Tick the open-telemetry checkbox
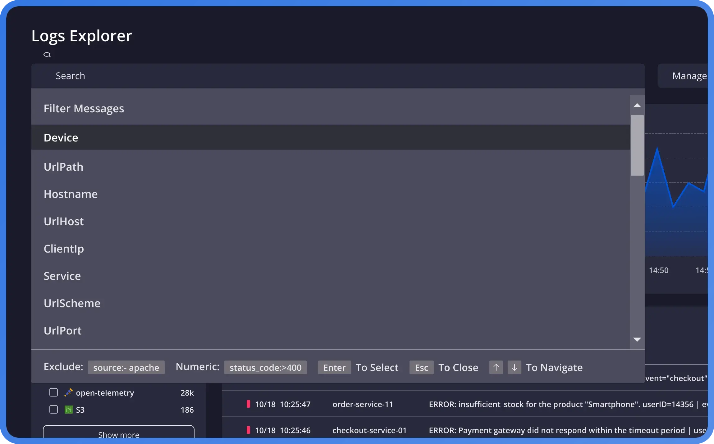714x444 pixels. pos(54,392)
